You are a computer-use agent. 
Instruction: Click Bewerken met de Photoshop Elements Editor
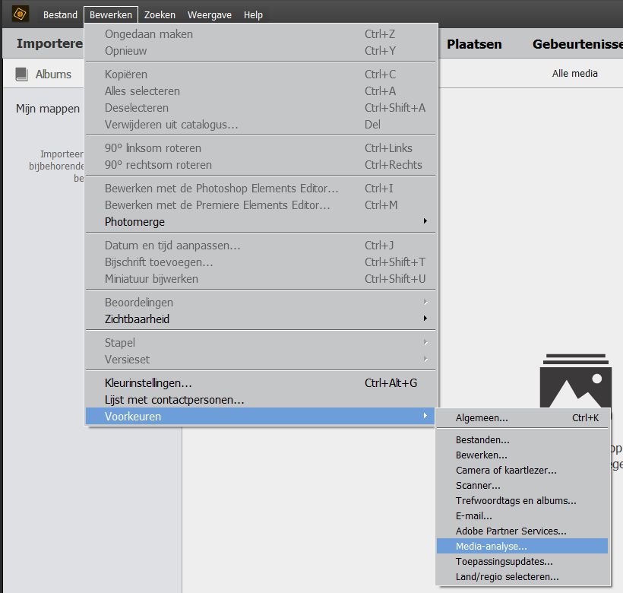pyautogui.click(x=261, y=189)
